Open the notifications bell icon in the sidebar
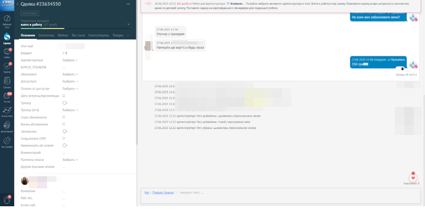425x210 pixels. tap(7, 200)
